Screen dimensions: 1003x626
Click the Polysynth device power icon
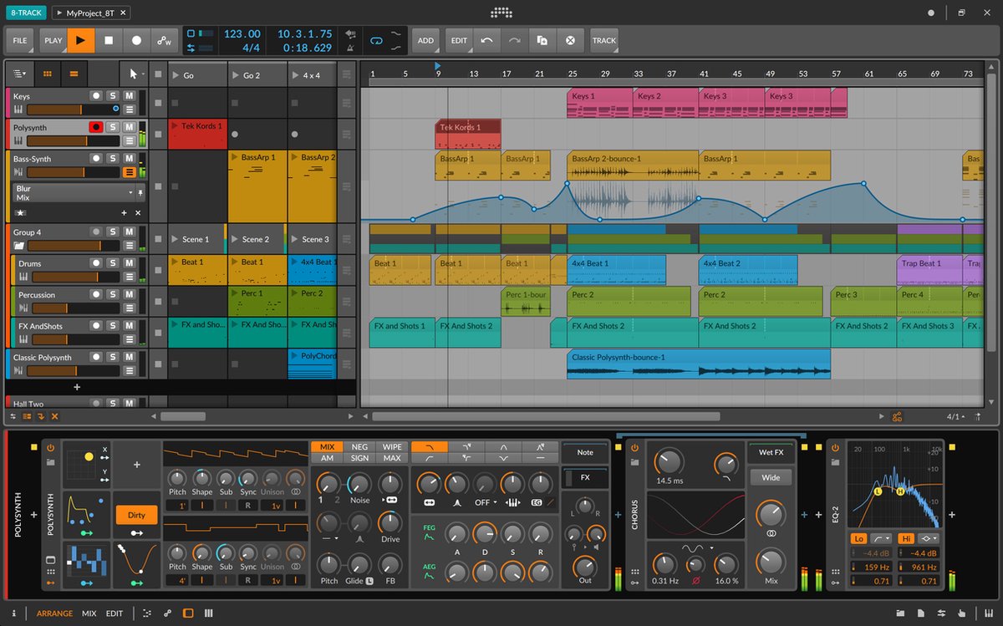click(50, 447)
